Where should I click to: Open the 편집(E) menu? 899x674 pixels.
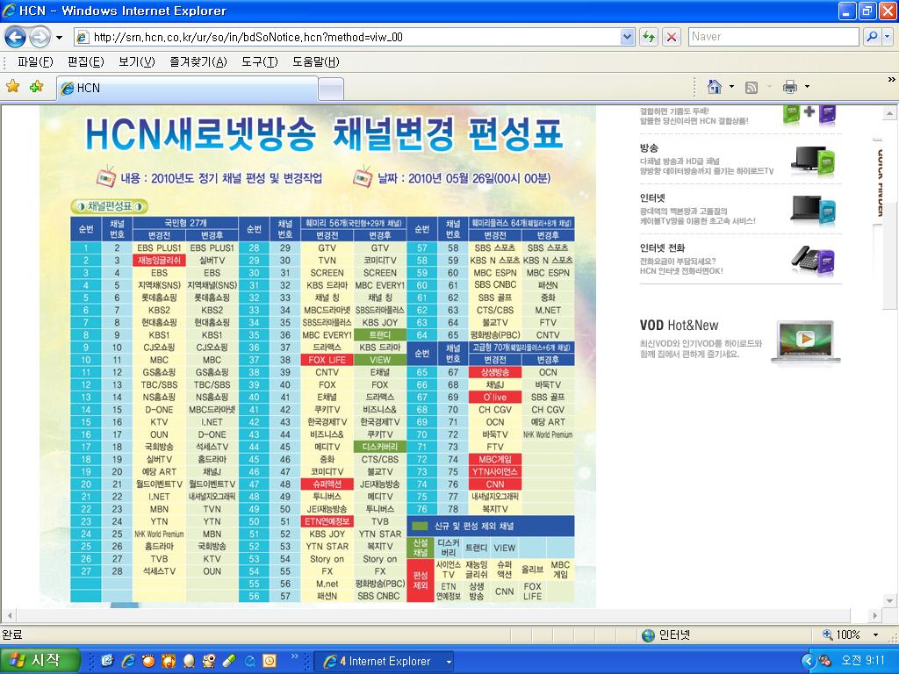(85, 62)
